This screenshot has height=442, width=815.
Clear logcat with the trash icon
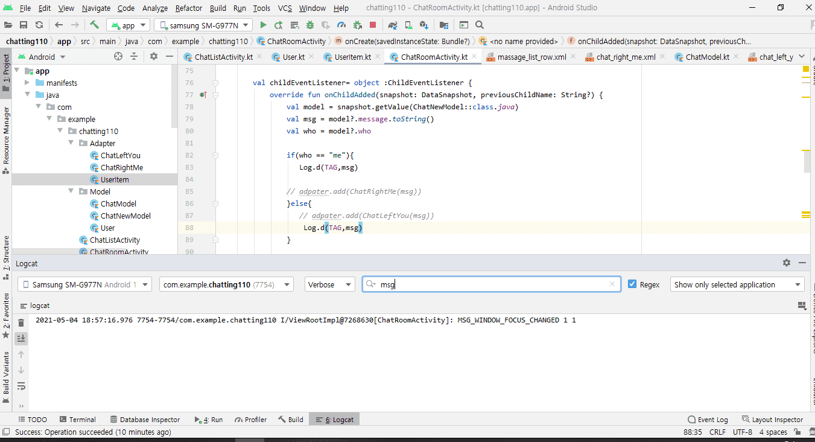pos(21,323)
